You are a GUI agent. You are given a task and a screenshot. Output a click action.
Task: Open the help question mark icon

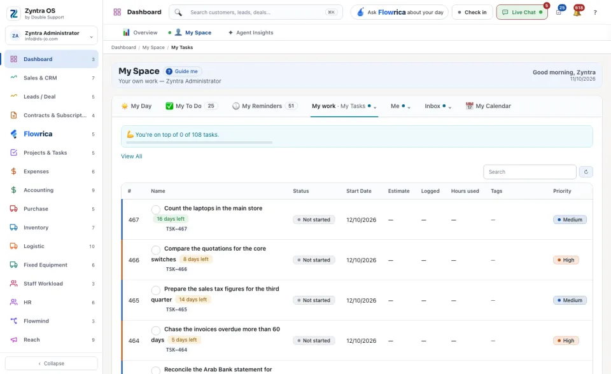tap(595, 13)
